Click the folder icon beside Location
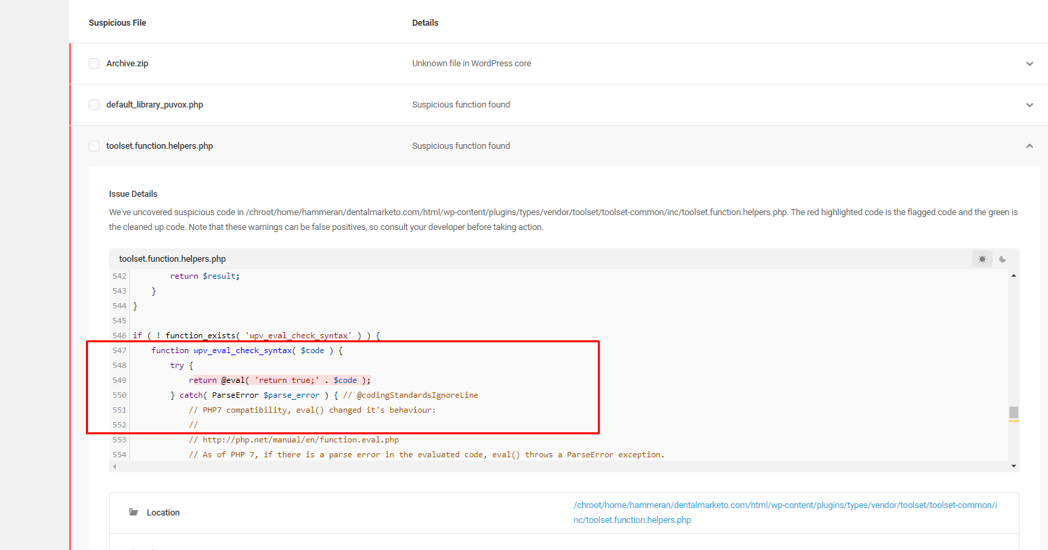 point(133,512)
